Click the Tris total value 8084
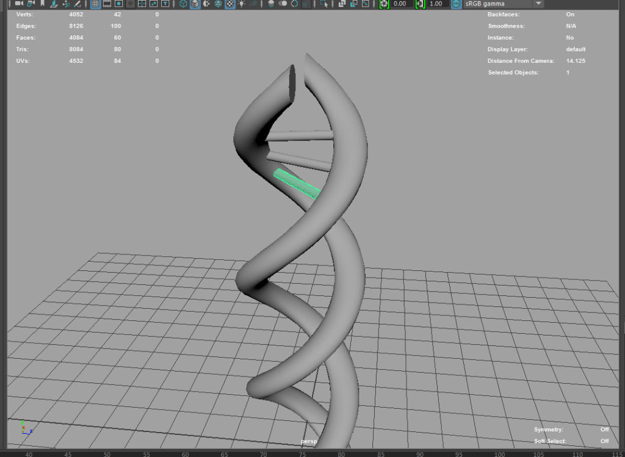The width and height of the screenshot is (625, 457). (x=76, y=49)
